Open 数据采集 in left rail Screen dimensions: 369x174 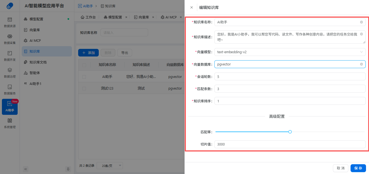coord(10,39)
